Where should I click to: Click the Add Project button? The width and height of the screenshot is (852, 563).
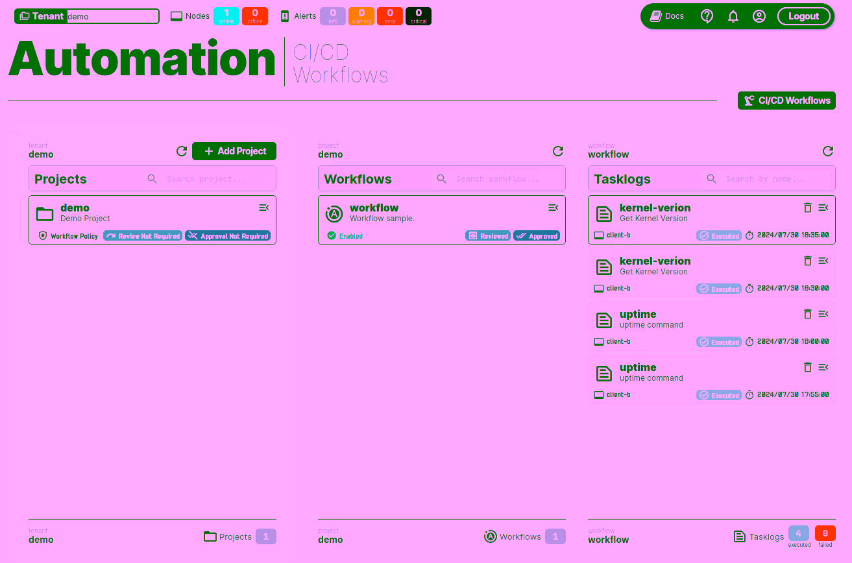tap(234, 150)
